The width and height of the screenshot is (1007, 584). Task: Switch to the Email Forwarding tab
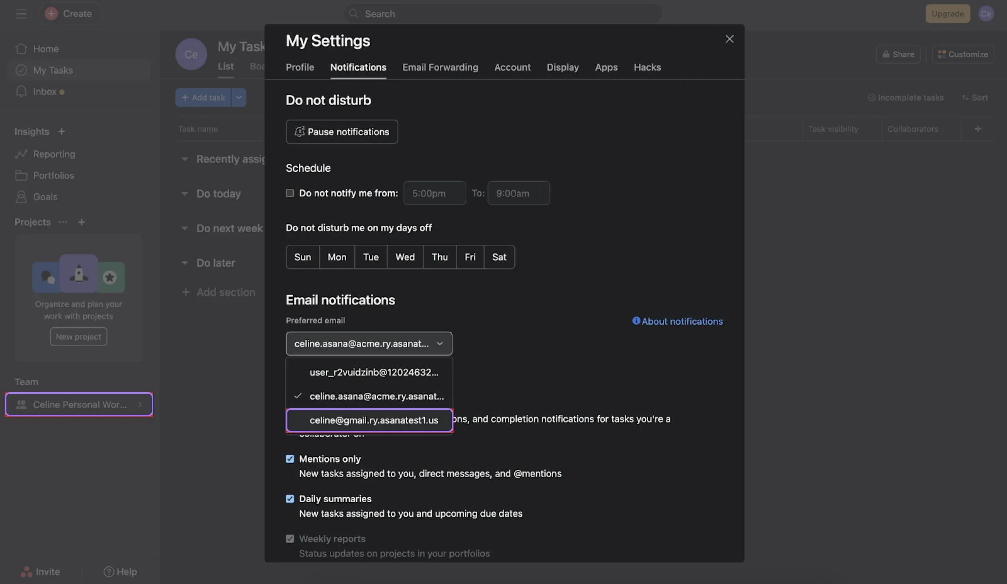pyautogui.click(x=440, y=67)
